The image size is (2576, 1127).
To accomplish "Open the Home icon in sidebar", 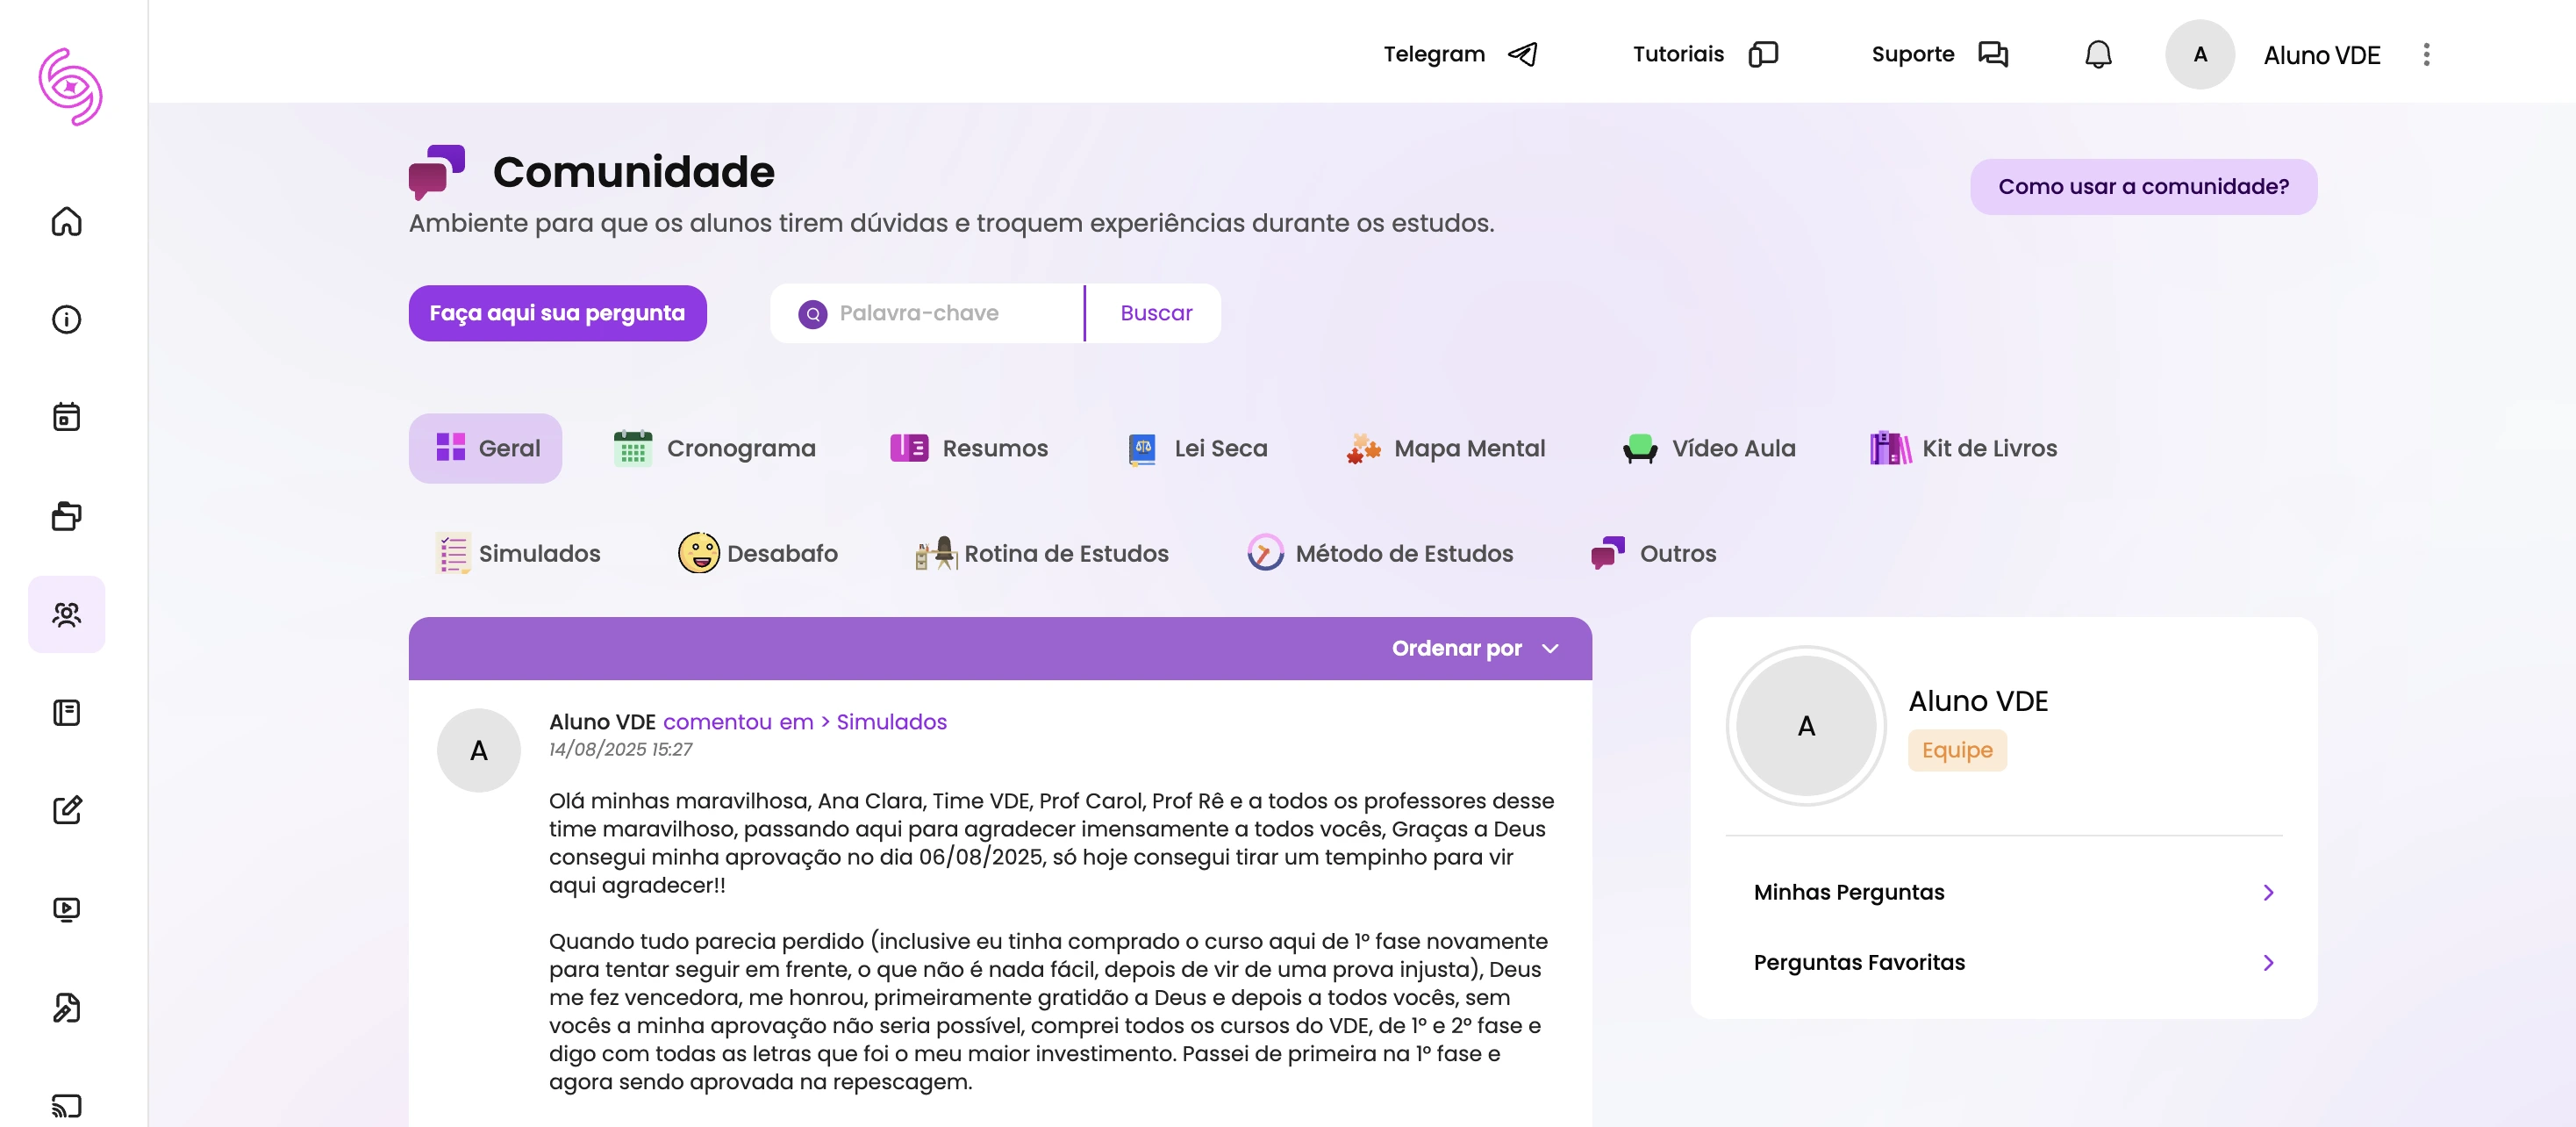I will (x=66, y=222).
